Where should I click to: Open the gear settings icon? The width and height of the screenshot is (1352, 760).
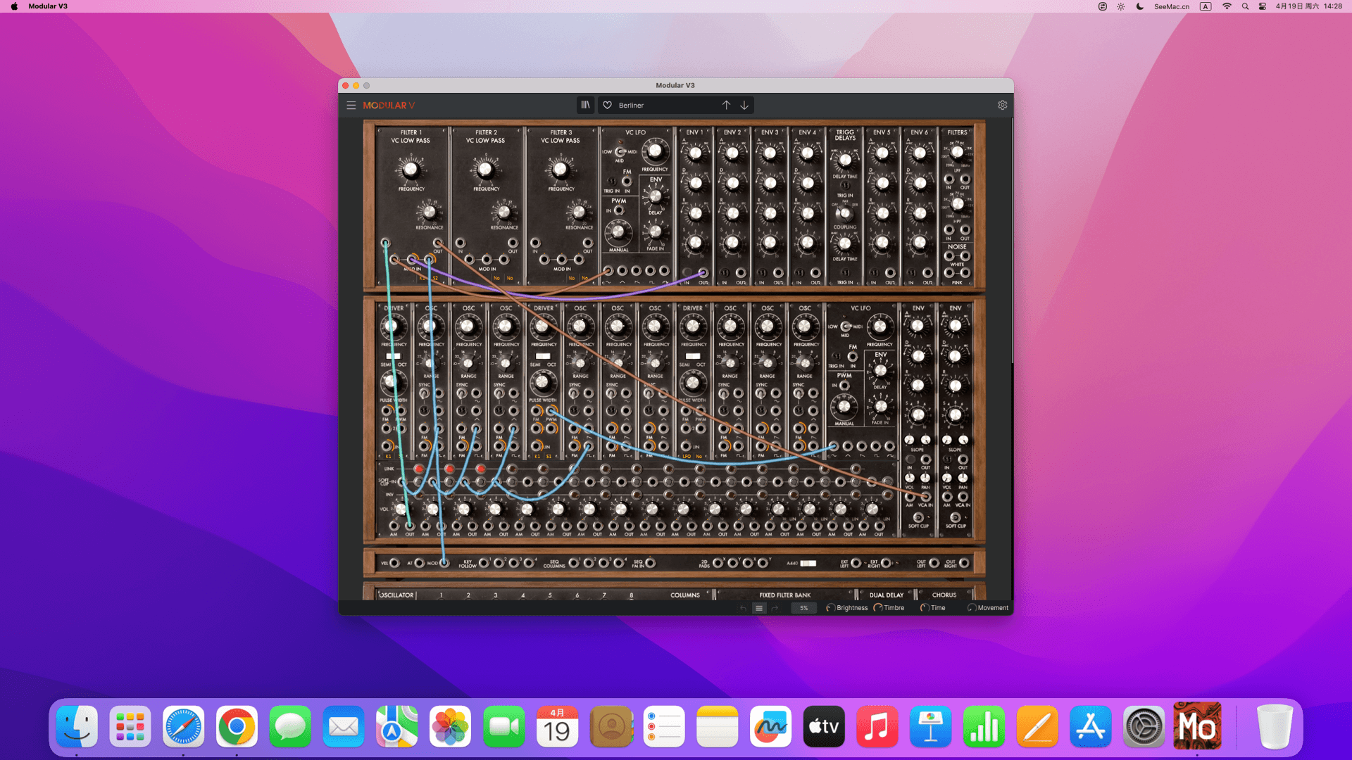coord(1002,106)
